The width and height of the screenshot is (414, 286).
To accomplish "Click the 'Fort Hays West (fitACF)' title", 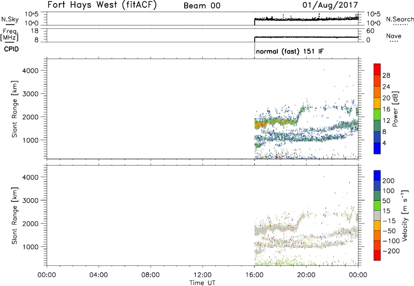I will (102, 5).
